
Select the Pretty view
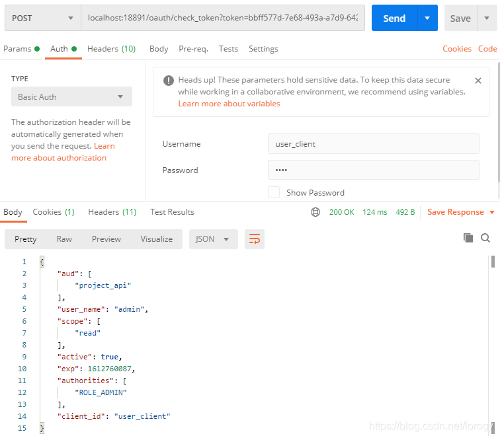point(26,239)
